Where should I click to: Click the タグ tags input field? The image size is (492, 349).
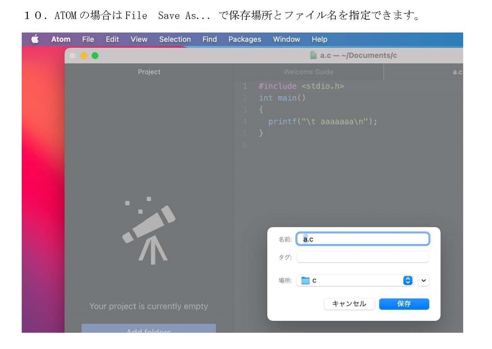point(363,257)
